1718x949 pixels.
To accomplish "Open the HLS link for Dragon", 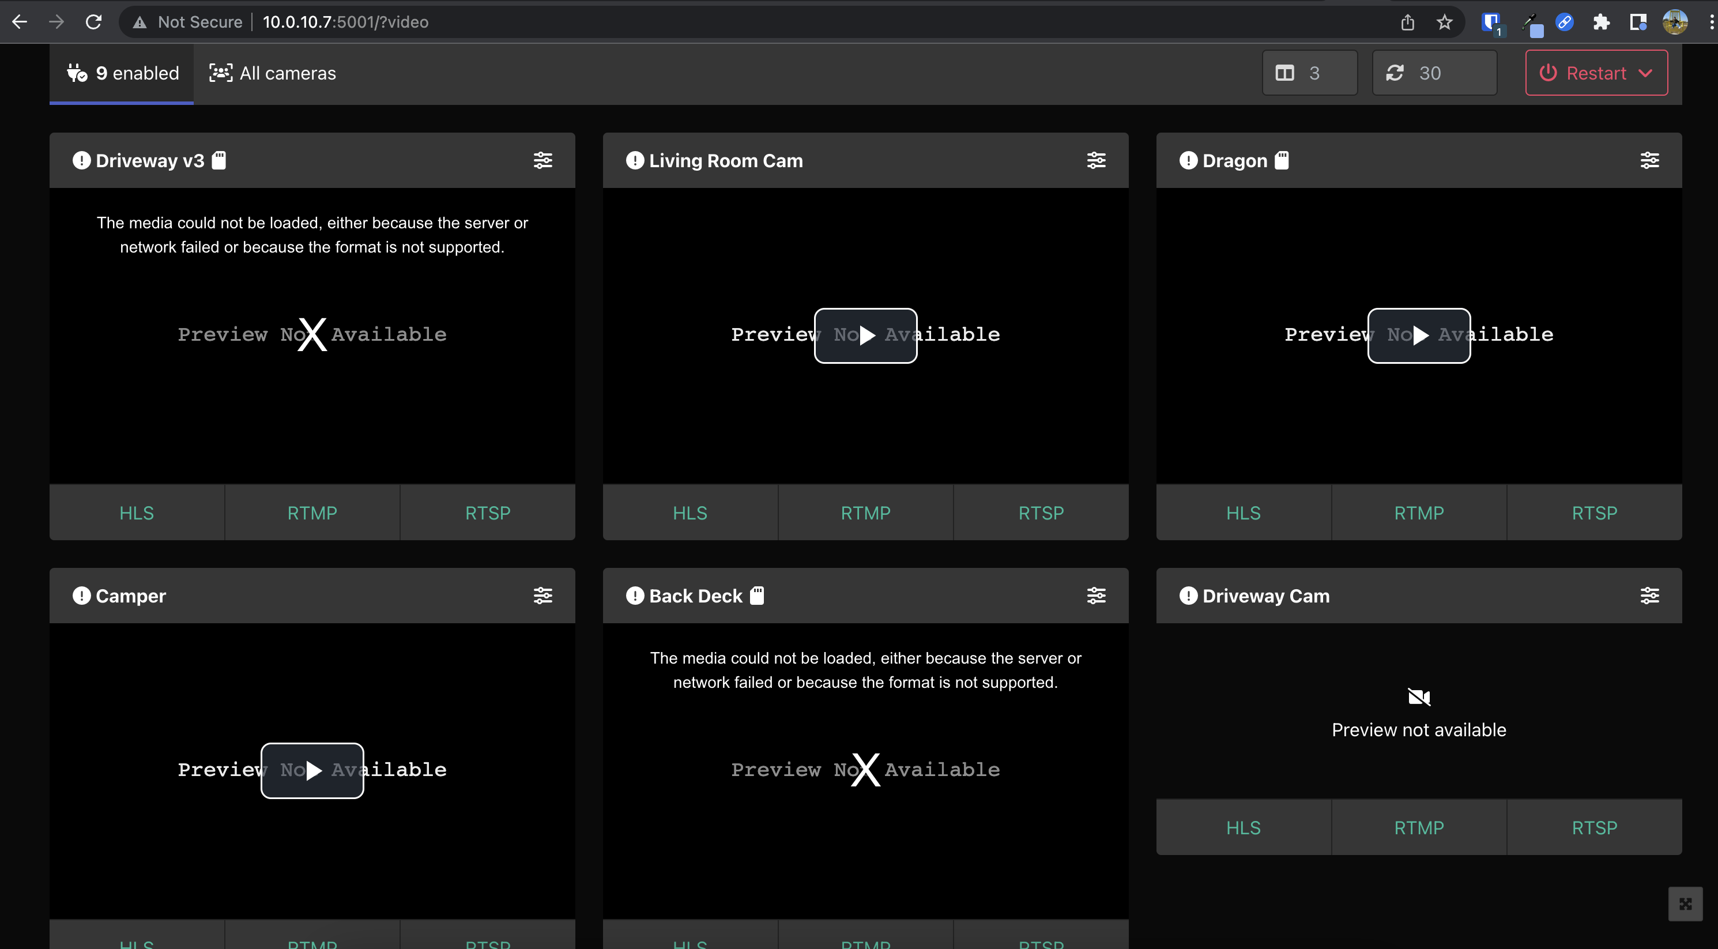I will [1244, 512].
